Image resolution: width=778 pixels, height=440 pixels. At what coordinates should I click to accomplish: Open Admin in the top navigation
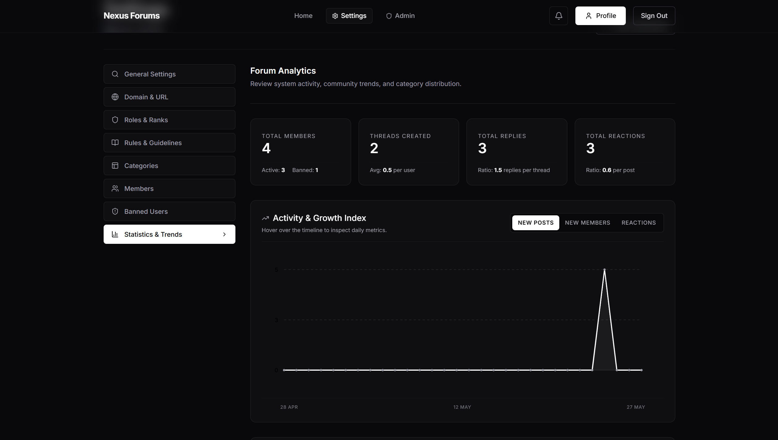[400, 16]
